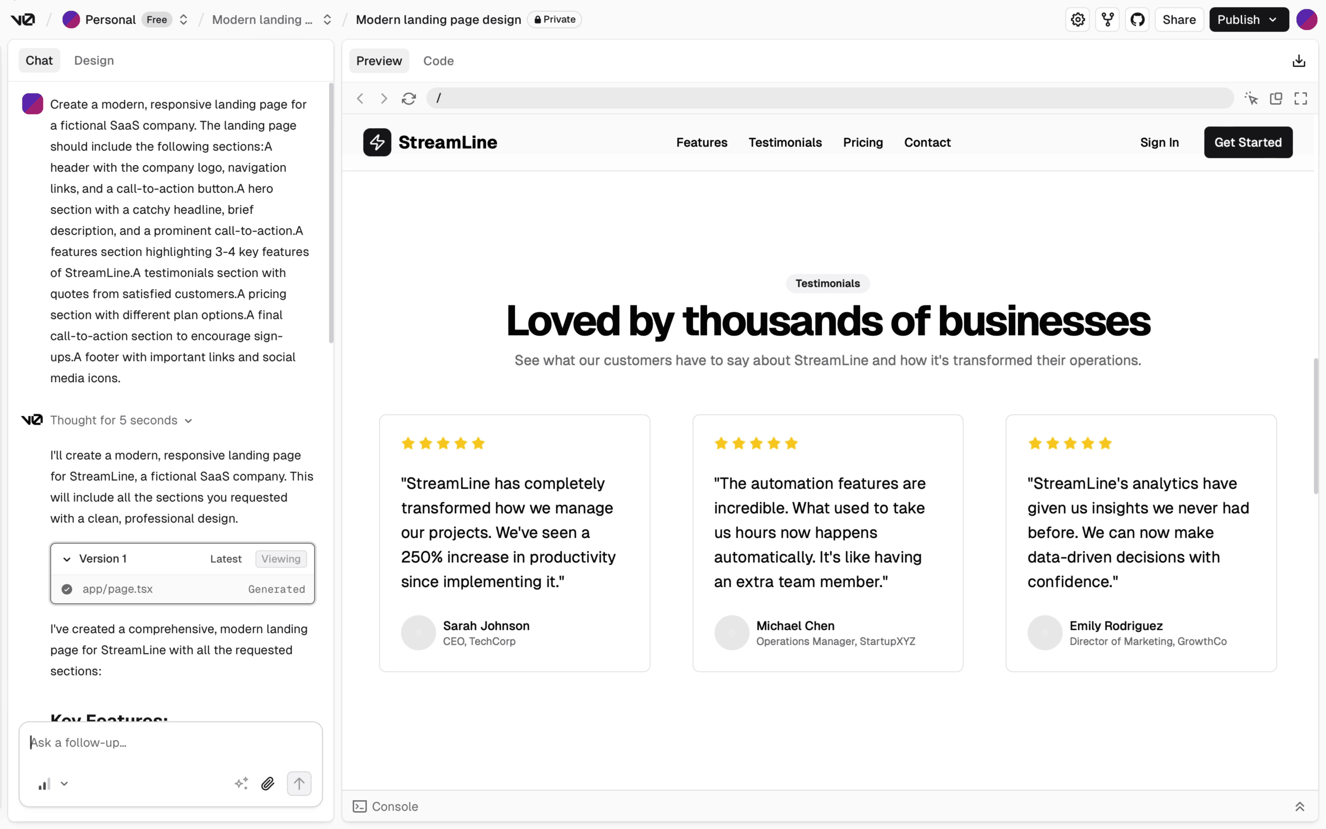
Task: Enter fullscreen preview mode
Action: pyautogui.click(x=1300, y=99)
